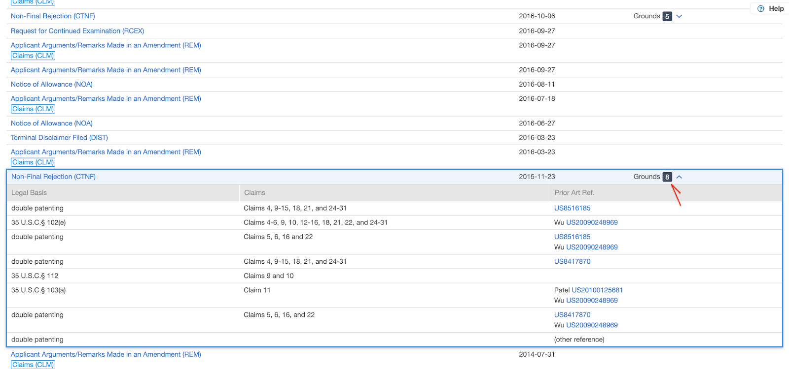Open Non-Final Rejection (CTNF) dated 2015-11-23
This screenshot has height=369, width=789.
[53, 177]
